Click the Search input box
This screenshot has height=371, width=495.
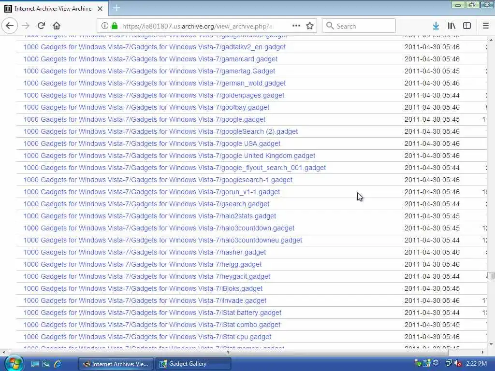(359, 26)
